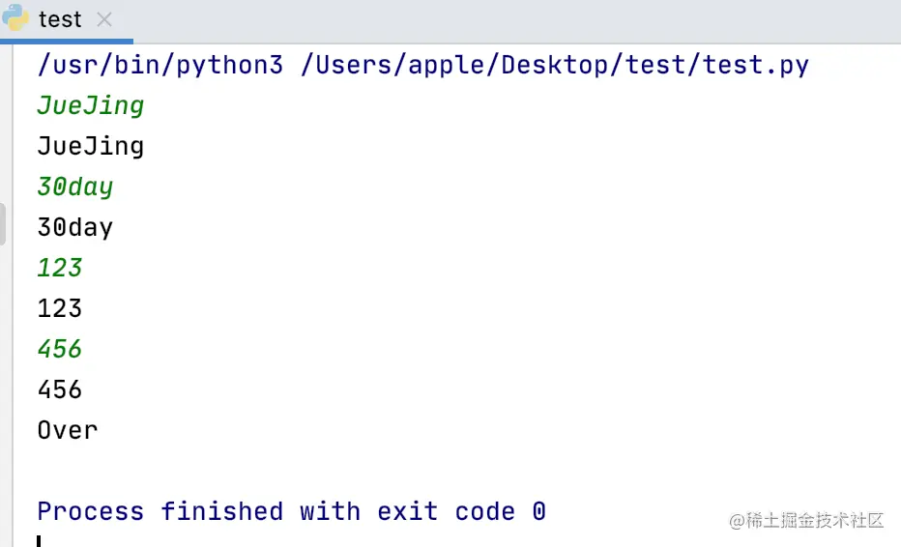This screenshot has height=547, width=901.
Task: Click the 'Process finished' message text
Action: pyautogui.click(x=160, y=511)
